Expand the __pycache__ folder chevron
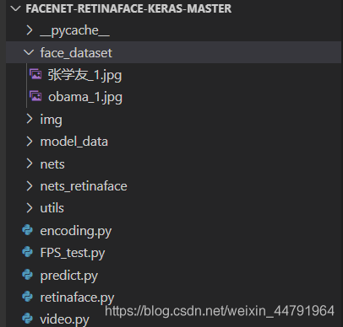The height and width of the screenshot is (327, 343). click(30, 30)
